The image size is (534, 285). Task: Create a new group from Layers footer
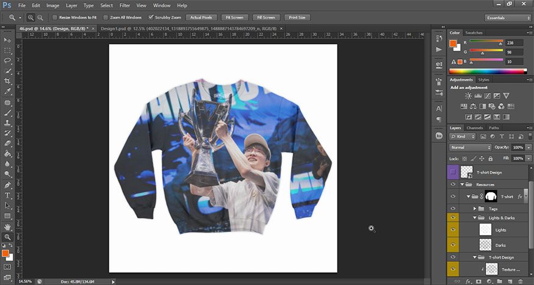pyautogui.click(x=499, y=281)
